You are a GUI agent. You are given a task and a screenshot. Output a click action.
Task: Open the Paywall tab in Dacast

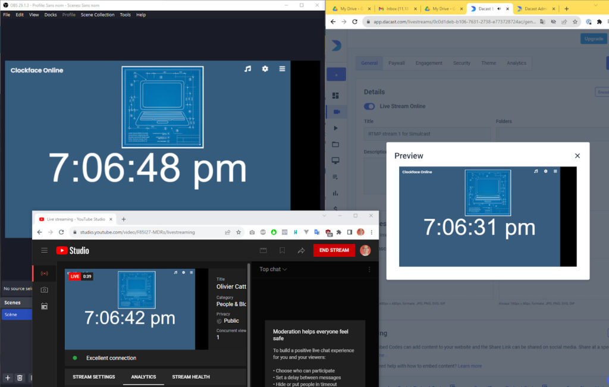pos(397,62)
